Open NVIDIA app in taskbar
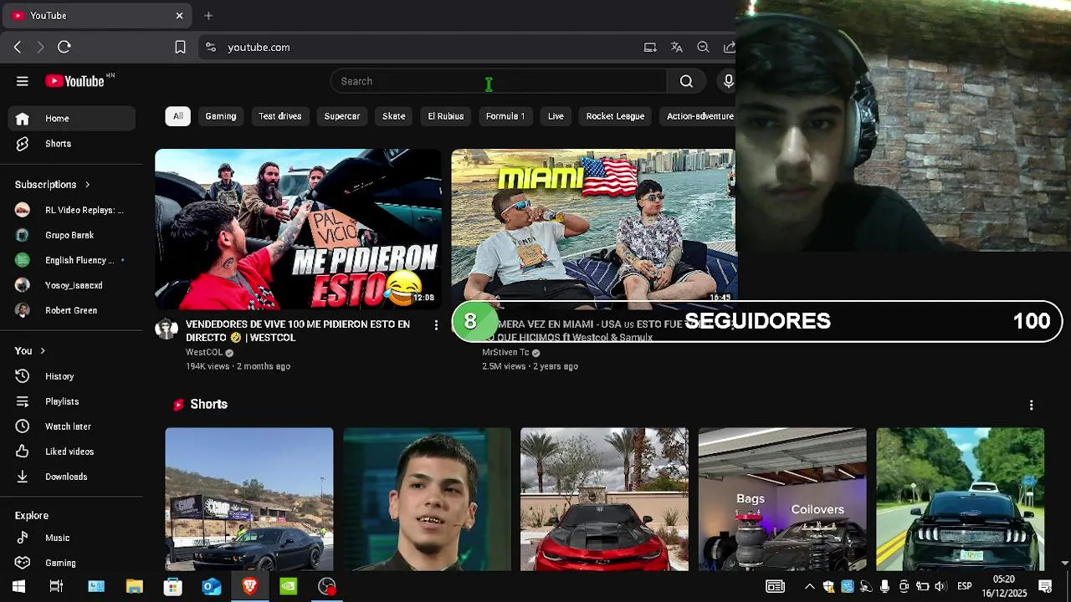This screenshot has height=602, width=1071. 288,586
